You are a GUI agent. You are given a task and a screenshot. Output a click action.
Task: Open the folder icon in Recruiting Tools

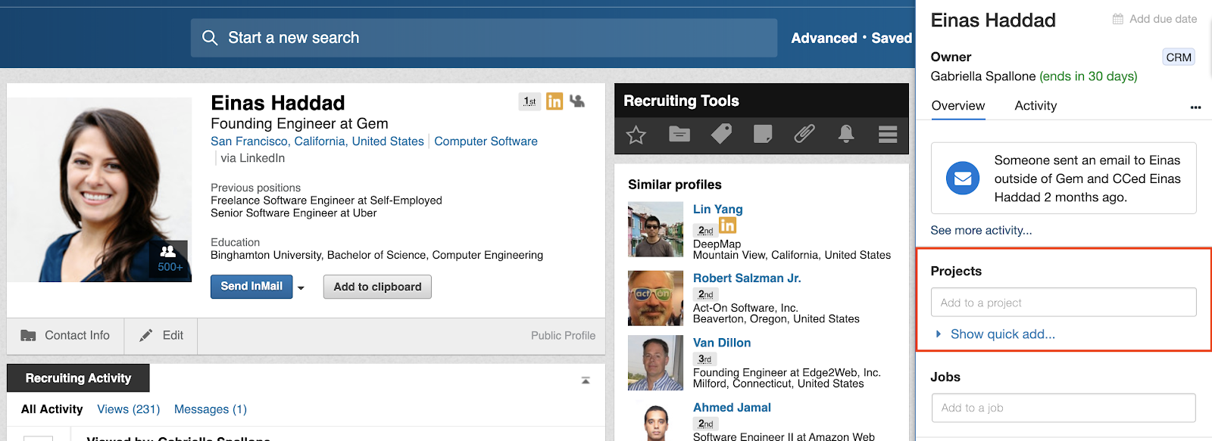[x=679, y=135]
